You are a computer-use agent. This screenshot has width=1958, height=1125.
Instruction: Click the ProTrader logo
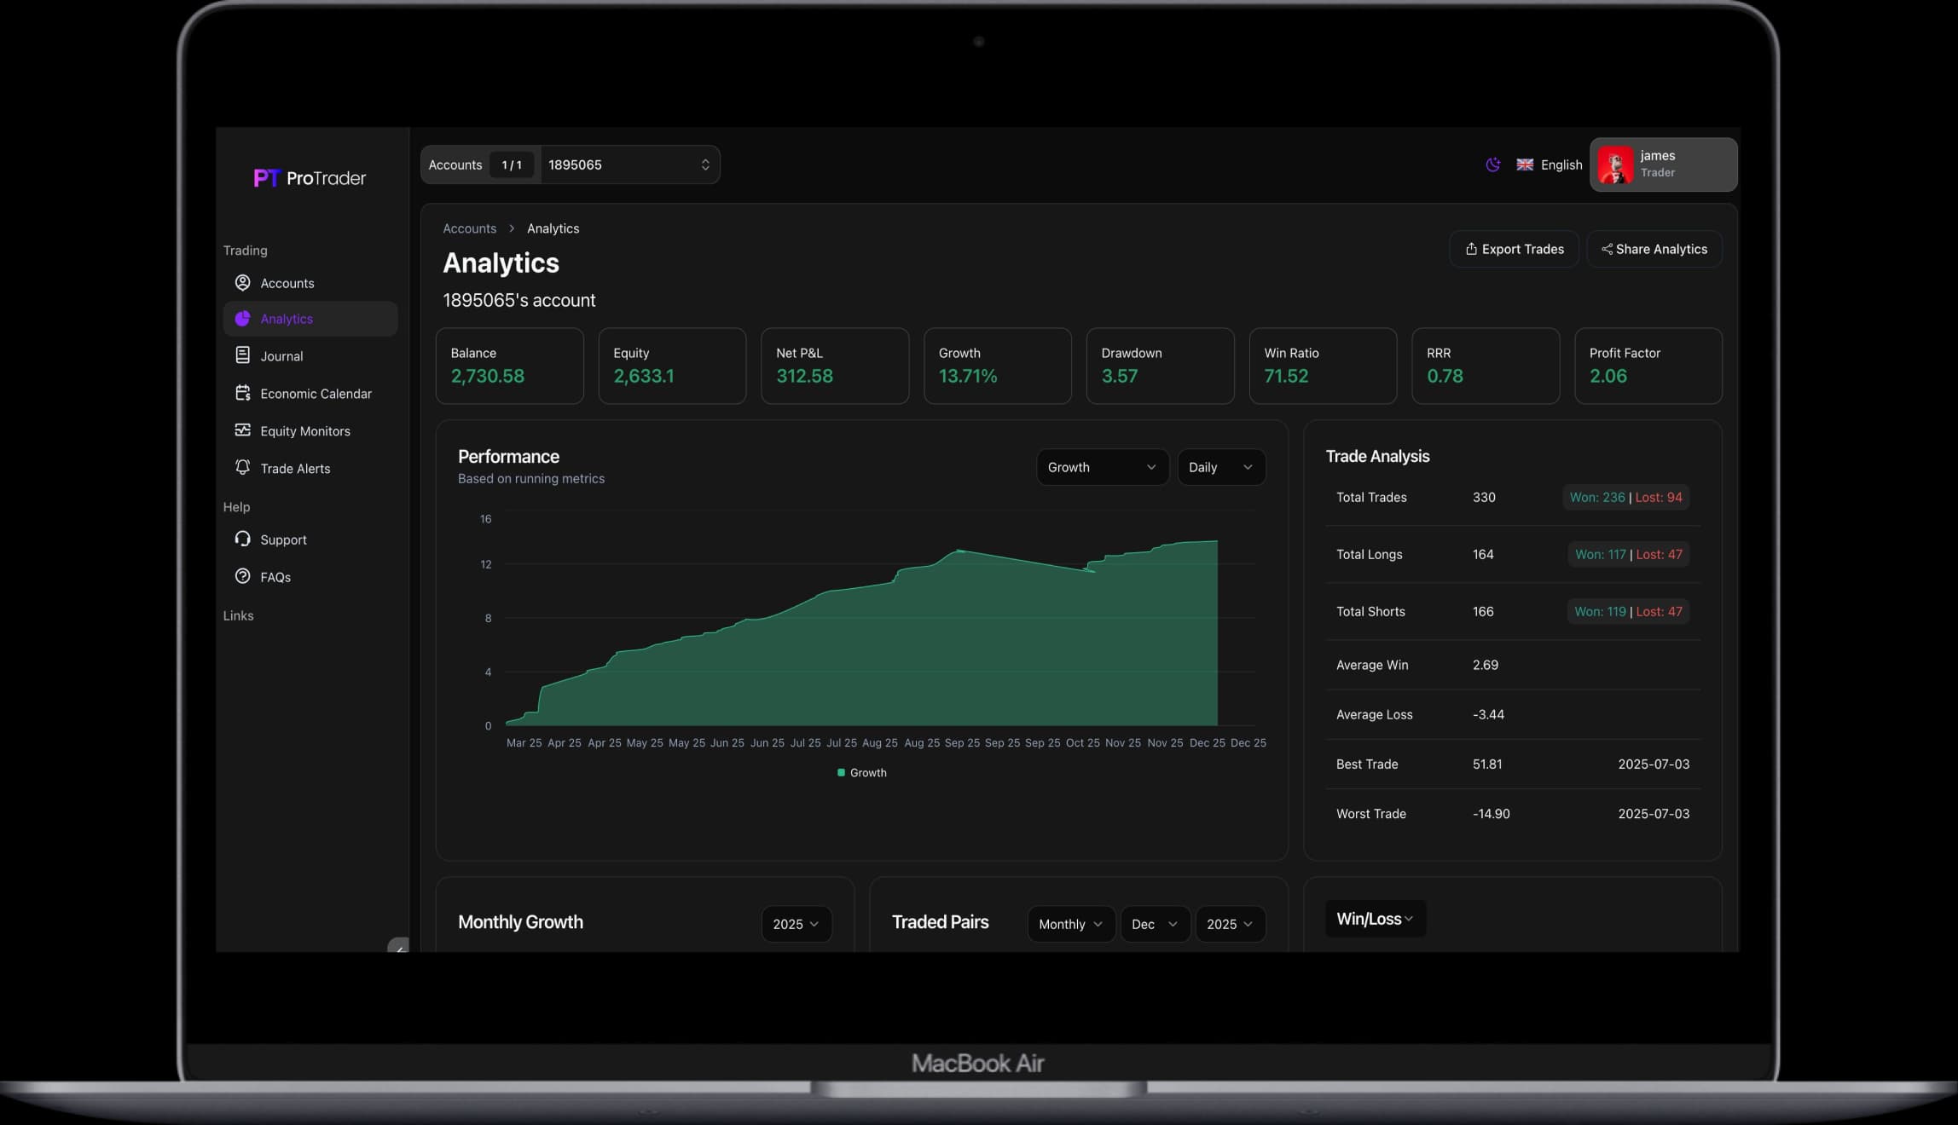tap(309, 177)
